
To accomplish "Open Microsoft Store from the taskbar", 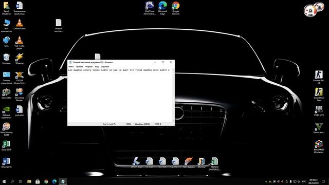I will 38,181.
